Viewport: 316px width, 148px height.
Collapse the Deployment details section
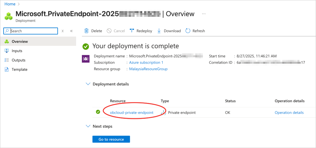coord(88,84)
